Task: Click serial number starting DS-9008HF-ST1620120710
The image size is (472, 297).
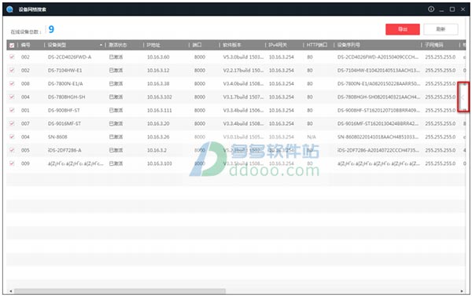Action: pos(378,110)
